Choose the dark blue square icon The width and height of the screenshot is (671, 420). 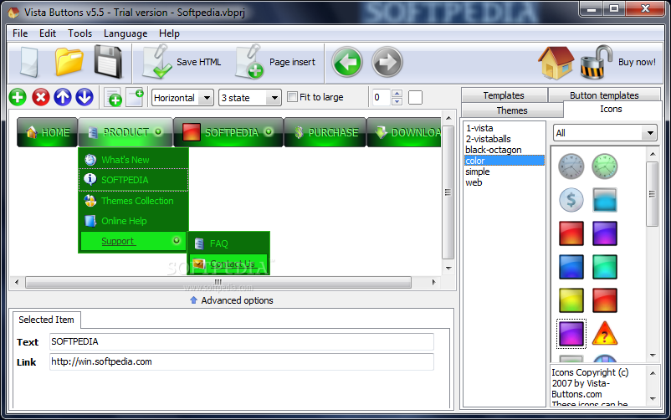point(571,267)
